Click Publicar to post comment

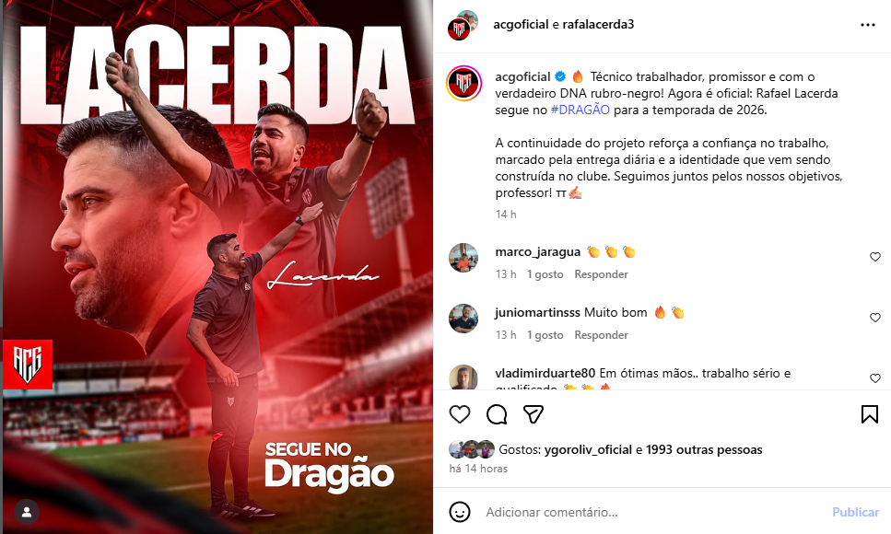(855, 512)
